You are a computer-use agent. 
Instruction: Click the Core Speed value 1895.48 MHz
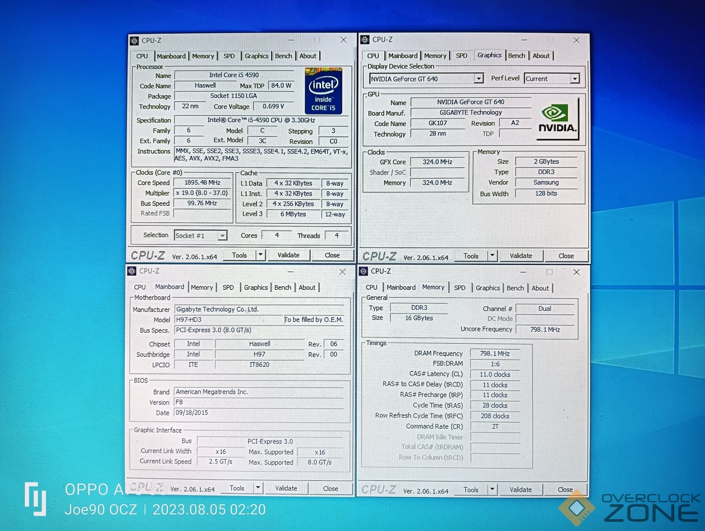point(202,183)
